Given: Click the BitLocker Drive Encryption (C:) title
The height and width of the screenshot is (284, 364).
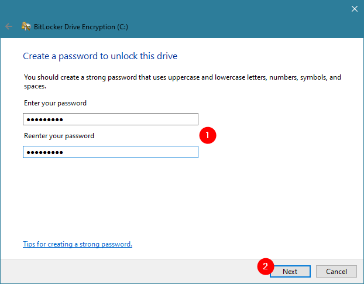Looking at the screenshot, I should 81,27.
